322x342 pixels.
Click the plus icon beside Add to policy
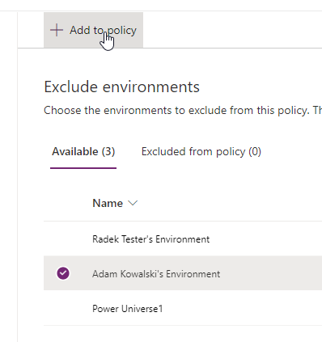(57, 30)
